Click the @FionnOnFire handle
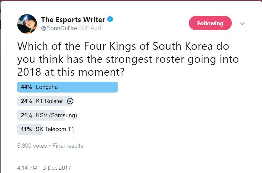The width and height of the screenshot is (262, 173). (59, 28)
